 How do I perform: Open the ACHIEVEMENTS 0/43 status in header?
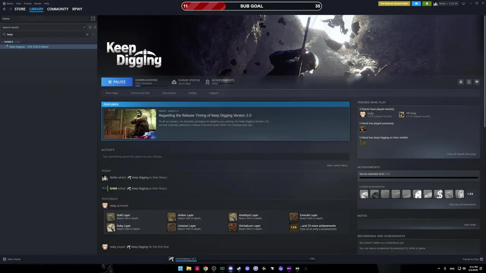(220, 82)
